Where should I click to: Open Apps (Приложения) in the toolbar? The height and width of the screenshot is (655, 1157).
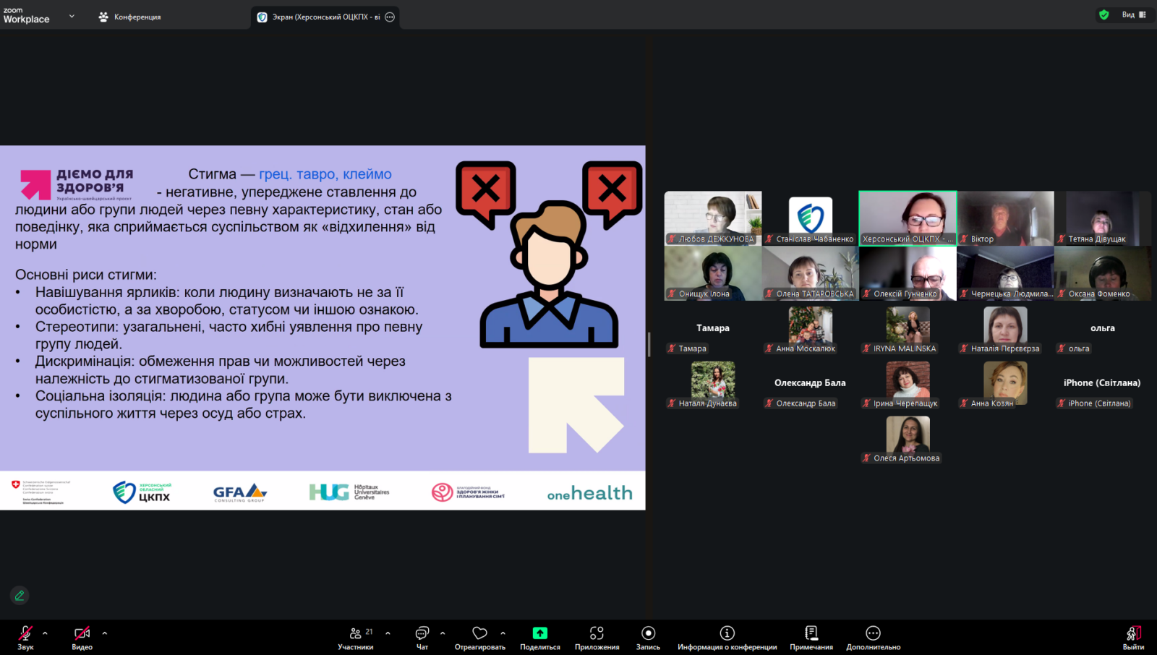(597, 634)
